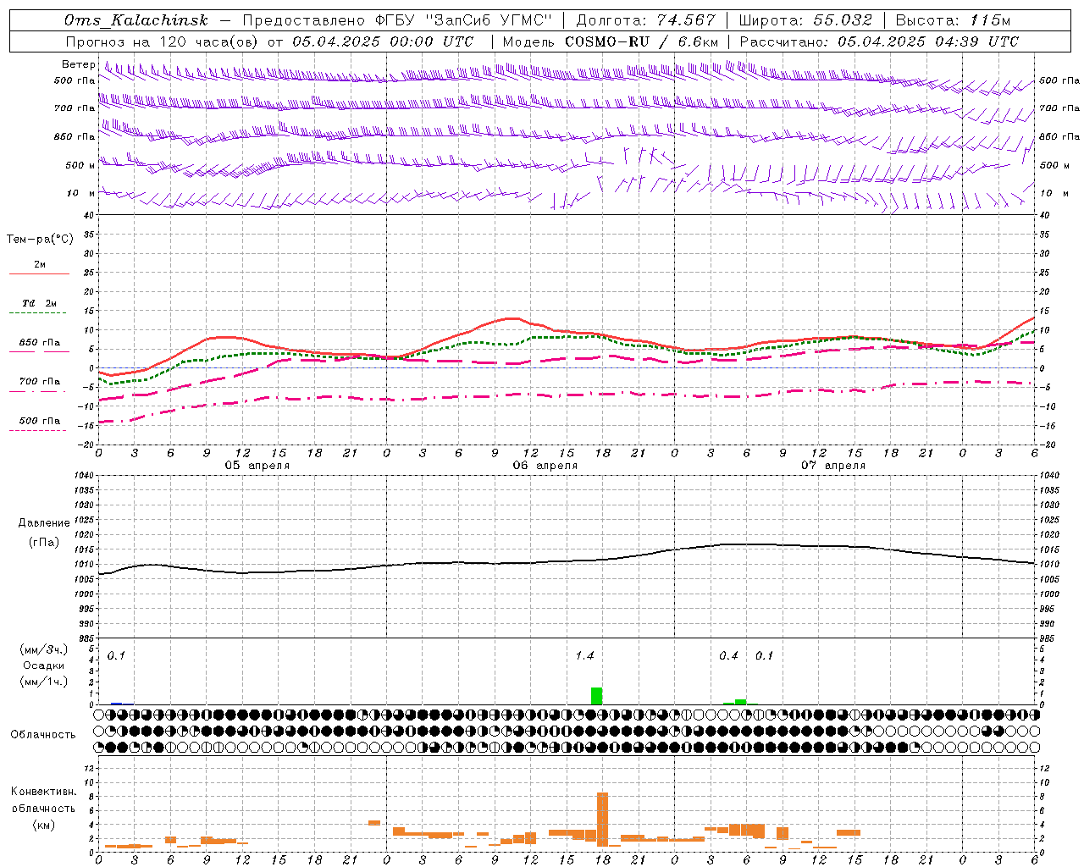Click the Конвективн. convective cloud label

pyautogui.click(x=43, y=792)
